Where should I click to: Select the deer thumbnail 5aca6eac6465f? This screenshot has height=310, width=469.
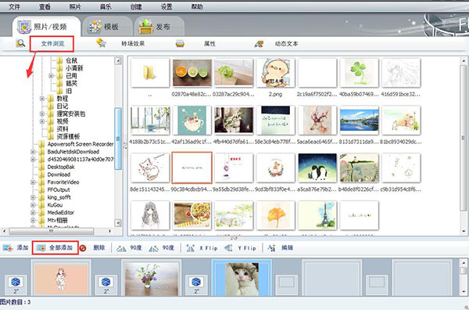coord(317,121)
